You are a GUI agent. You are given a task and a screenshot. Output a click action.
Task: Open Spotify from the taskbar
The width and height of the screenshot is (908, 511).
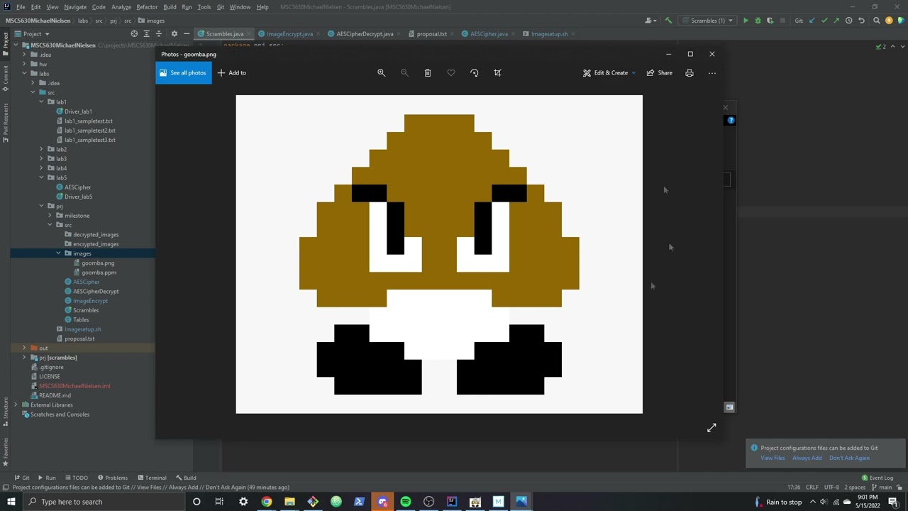405,502
